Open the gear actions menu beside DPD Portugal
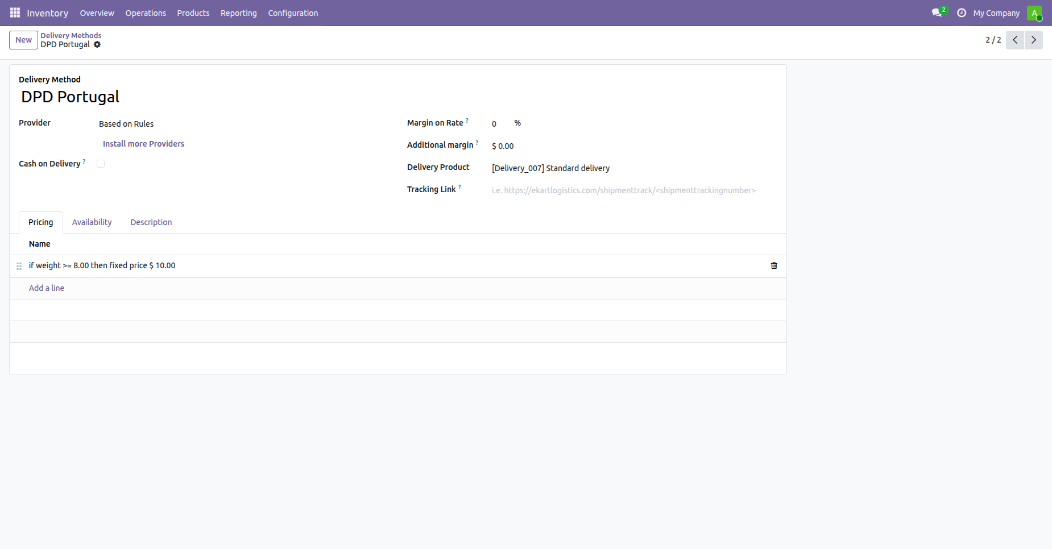Viewport: 1052px width, 549px height. tap(97, 44)
